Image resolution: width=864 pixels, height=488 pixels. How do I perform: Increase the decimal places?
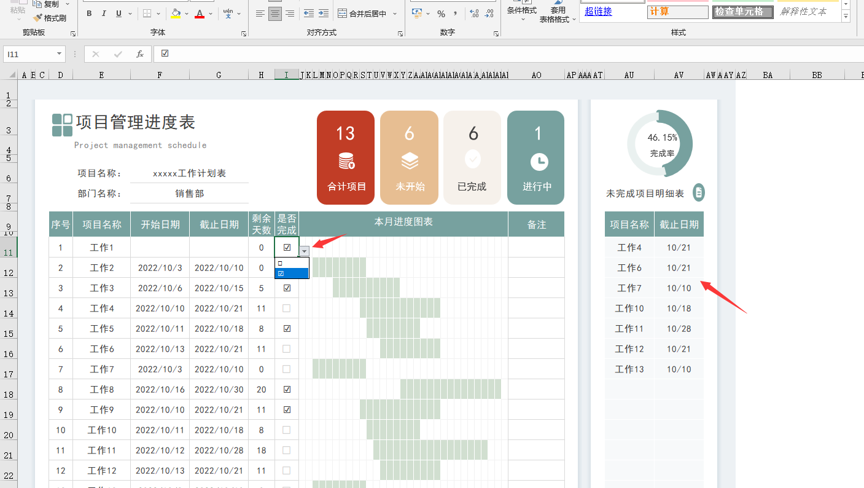pos(474,14)
